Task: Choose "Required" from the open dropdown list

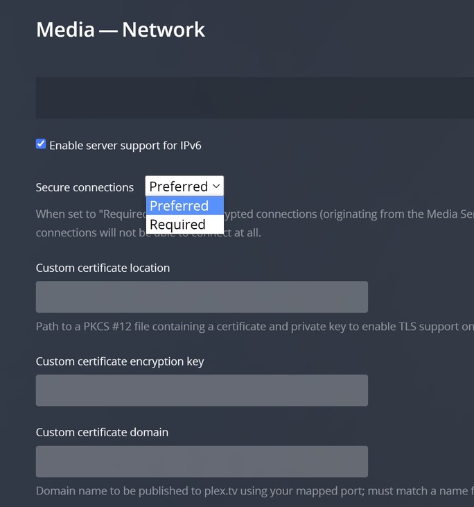Action: (177, 225)
